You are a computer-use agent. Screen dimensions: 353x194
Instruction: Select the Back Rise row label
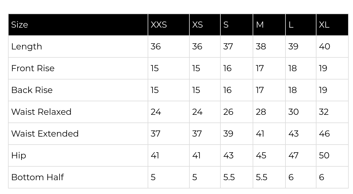tap(32, 90)
